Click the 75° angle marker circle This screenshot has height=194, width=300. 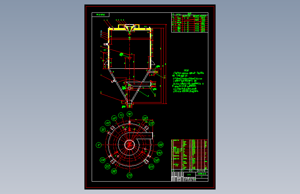click(121, 115)
